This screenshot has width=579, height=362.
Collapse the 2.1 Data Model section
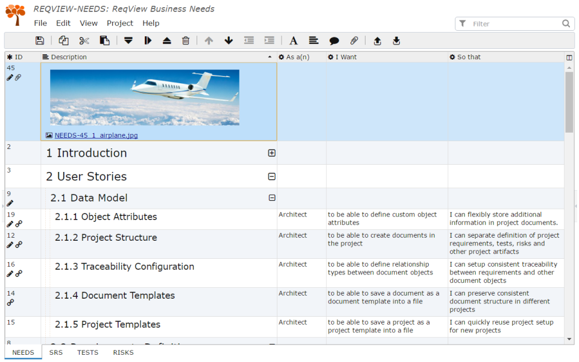pos(272,198)
